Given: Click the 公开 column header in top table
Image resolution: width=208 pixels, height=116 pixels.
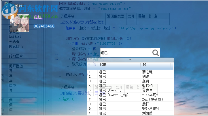Looking at the screenshot, I should [x=131, y=16].
